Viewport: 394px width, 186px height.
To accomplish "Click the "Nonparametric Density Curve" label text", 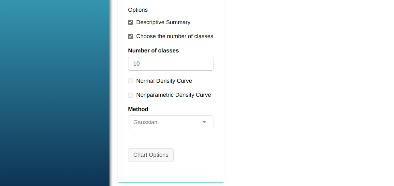I will [x=173, y=95].
